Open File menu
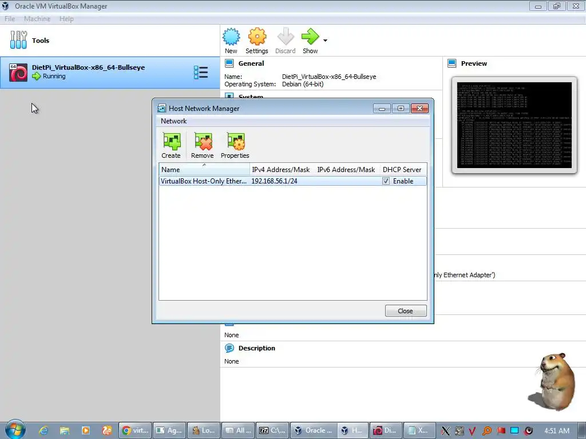The height and width of the screenshot is (439, 586). coord(10,19)
